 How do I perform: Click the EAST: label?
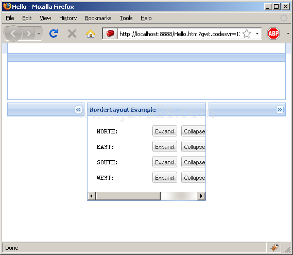point(105,147)
